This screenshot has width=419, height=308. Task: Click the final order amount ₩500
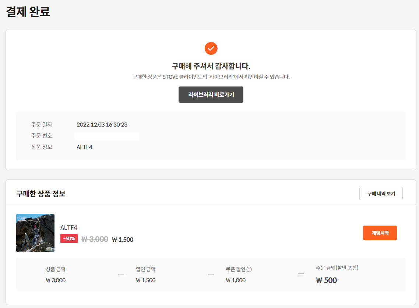click(x=326, y=280)
